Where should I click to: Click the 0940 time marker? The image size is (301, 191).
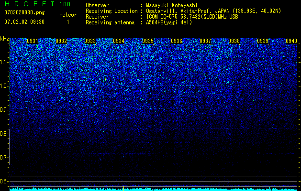pyautogui.click(x=291, y=41)
